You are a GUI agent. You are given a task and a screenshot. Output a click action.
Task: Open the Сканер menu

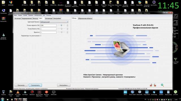click(25, 15)
